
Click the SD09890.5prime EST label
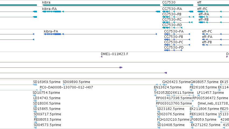[x=76, y=82]
